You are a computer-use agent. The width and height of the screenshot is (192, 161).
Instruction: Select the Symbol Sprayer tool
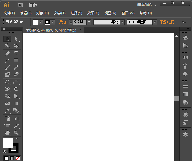7,118
